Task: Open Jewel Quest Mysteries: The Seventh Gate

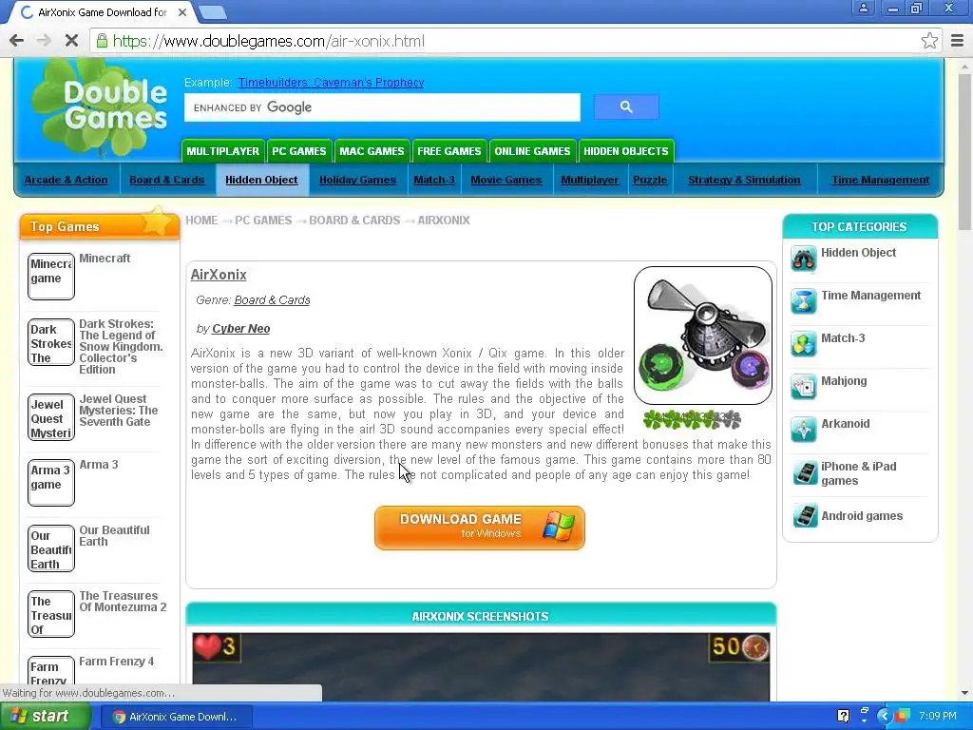Action: [119, 411]
